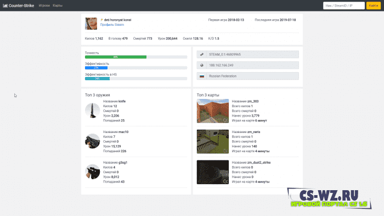Click the g3sg1 weapon icon

click(92, 171)
